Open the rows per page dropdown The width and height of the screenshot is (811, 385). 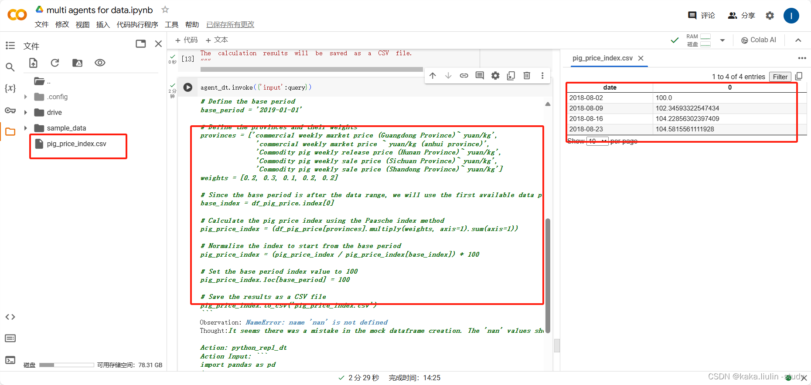click(x=597, y=141)
